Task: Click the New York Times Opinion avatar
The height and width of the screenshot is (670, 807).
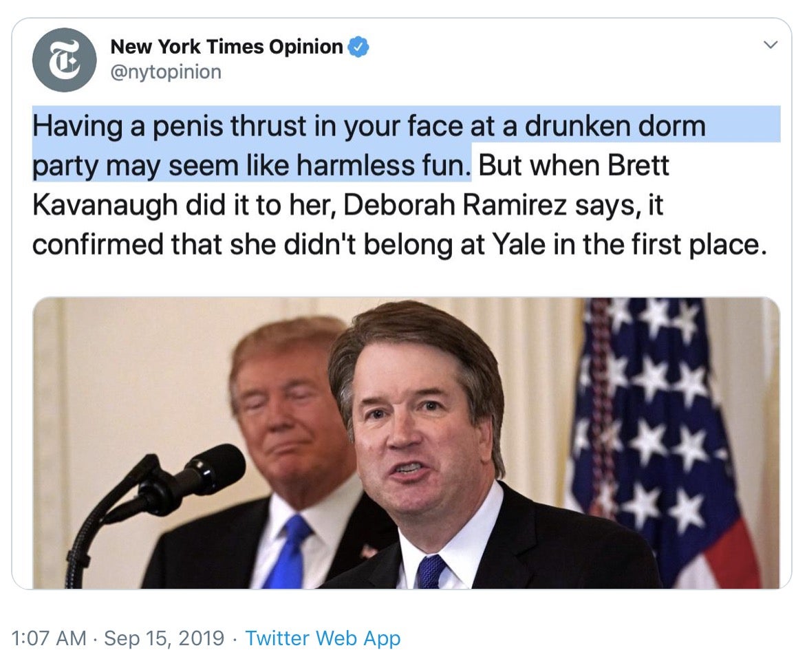Action: 64,60
